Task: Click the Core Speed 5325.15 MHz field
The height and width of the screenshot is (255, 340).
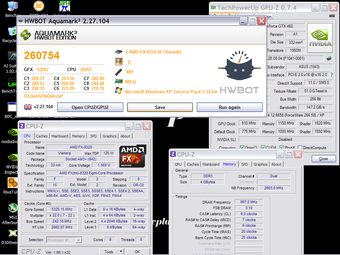Action: (62, 209)
